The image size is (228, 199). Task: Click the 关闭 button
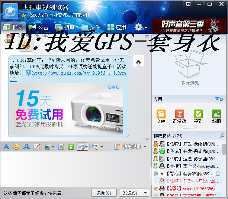click(103, 193)
